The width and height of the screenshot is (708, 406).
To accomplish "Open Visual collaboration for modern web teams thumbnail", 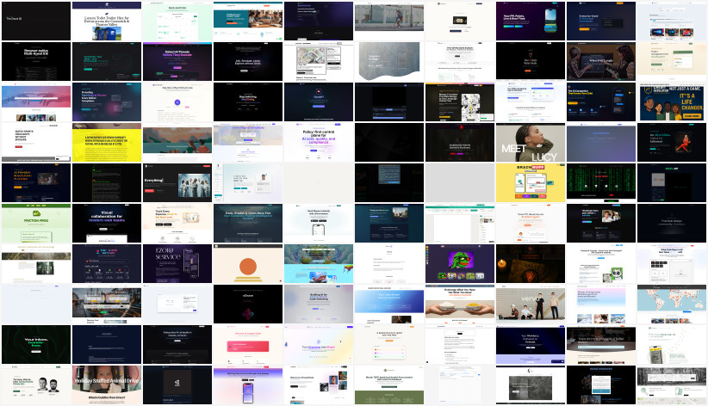I will 107,224.
